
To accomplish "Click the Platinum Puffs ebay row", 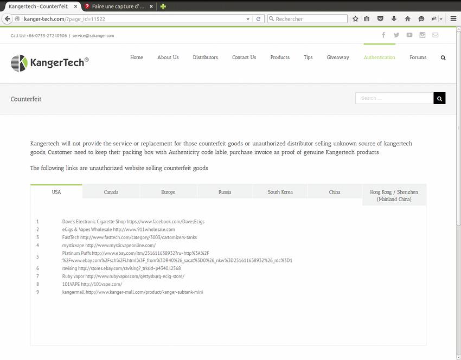I will (177, 256).
